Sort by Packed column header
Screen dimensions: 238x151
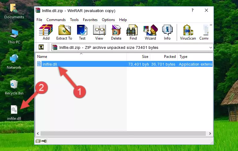pos(164,57)
